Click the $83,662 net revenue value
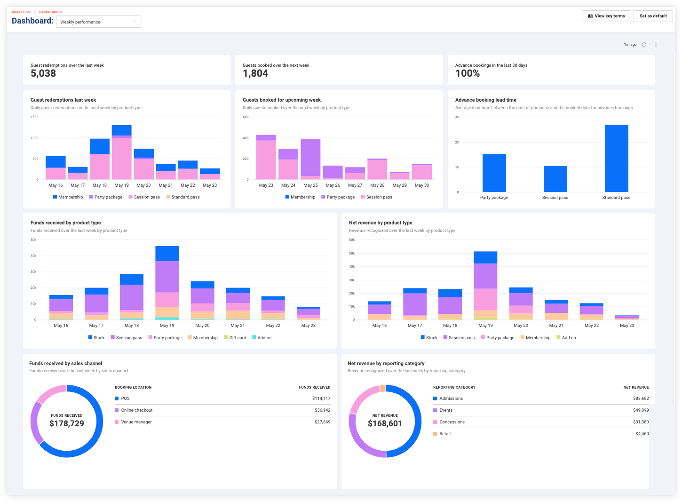 641,398
